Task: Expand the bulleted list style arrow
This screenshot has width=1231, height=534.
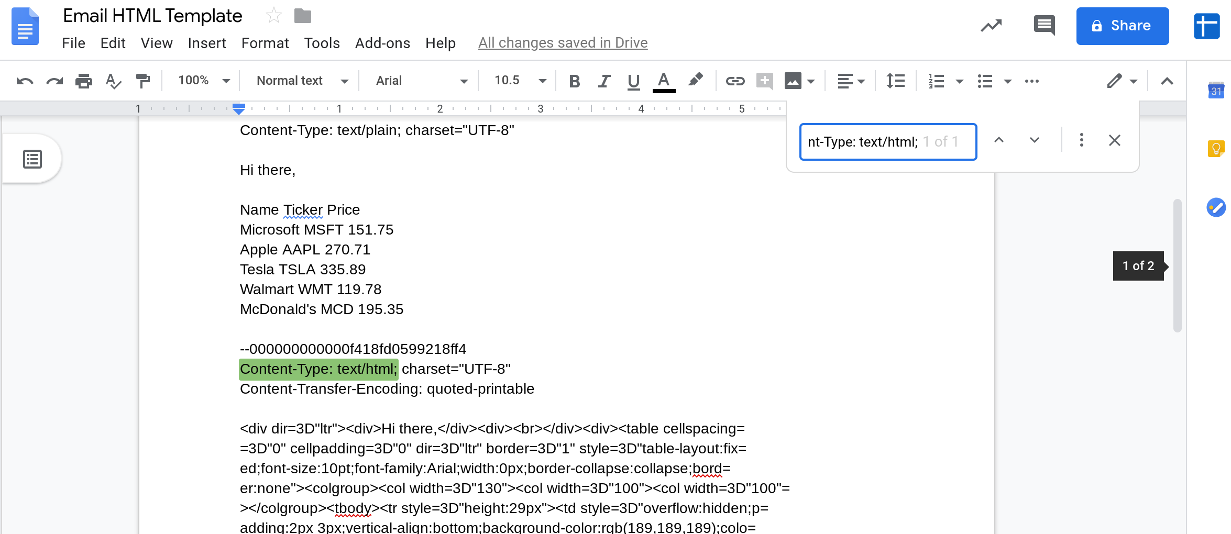Action: click(x=1007, y=81)
